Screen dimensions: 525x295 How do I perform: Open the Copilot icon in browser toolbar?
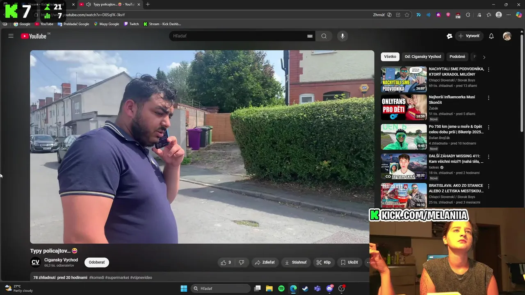[x=519, y=15]
